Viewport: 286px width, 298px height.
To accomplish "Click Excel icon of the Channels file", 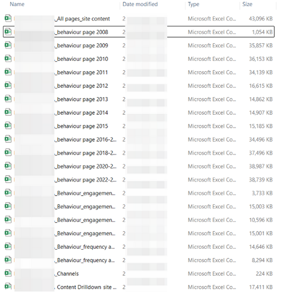I will click(x=8, y=273).
